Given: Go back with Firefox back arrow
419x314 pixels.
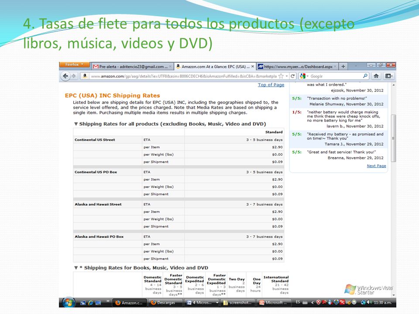Looking at the screenshot, I should pyautogui.click(x=65, y=76).
